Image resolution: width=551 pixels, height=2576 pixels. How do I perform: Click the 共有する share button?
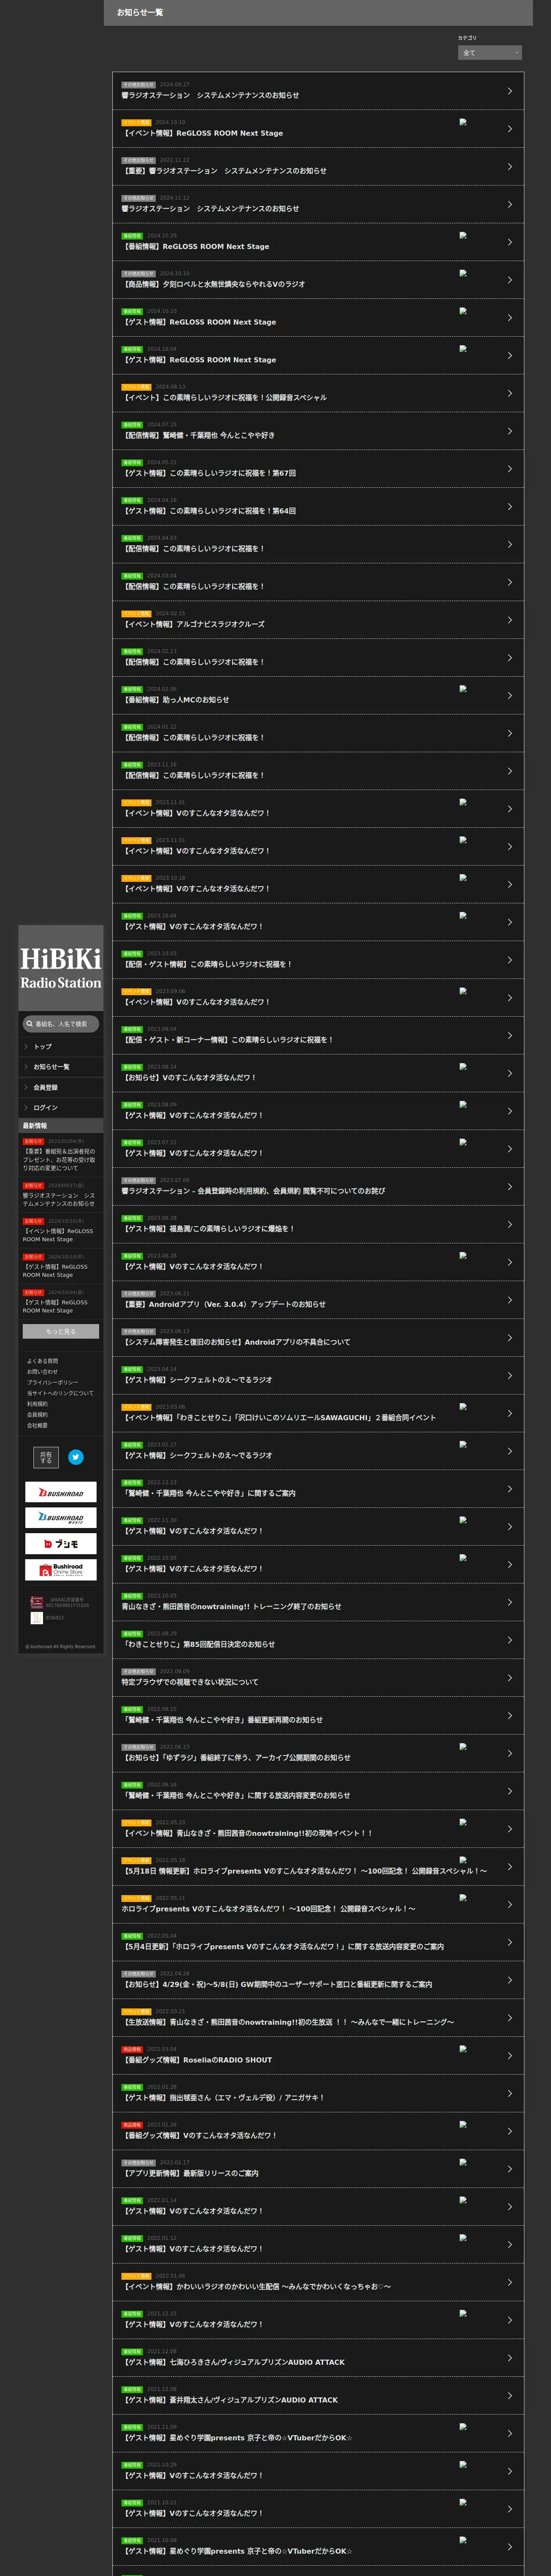[x=46, y=1457]
